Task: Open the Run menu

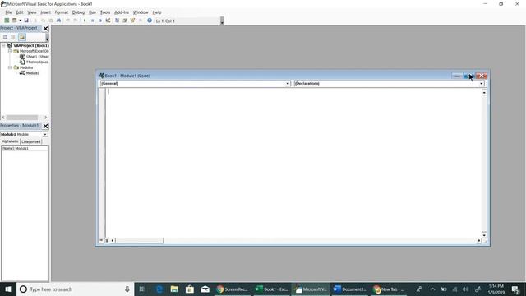Action: coord(92,12)
